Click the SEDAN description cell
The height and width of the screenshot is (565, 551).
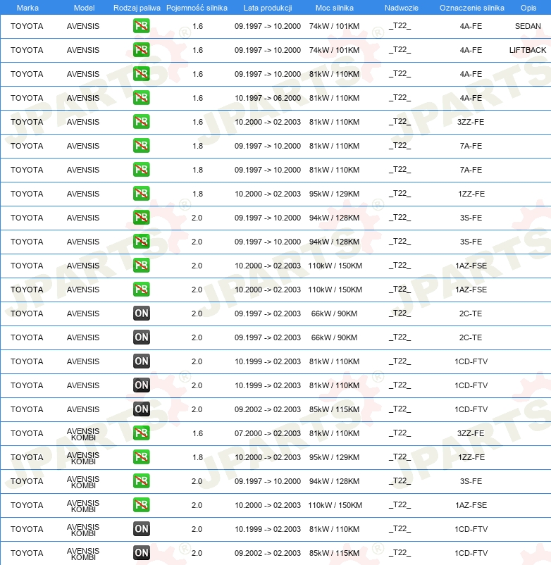pyautogui.click(x=528, y=26)
